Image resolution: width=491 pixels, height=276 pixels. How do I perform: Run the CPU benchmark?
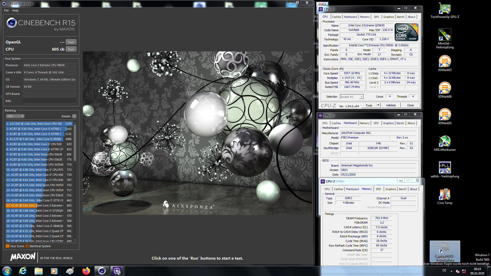coord(71,49)
